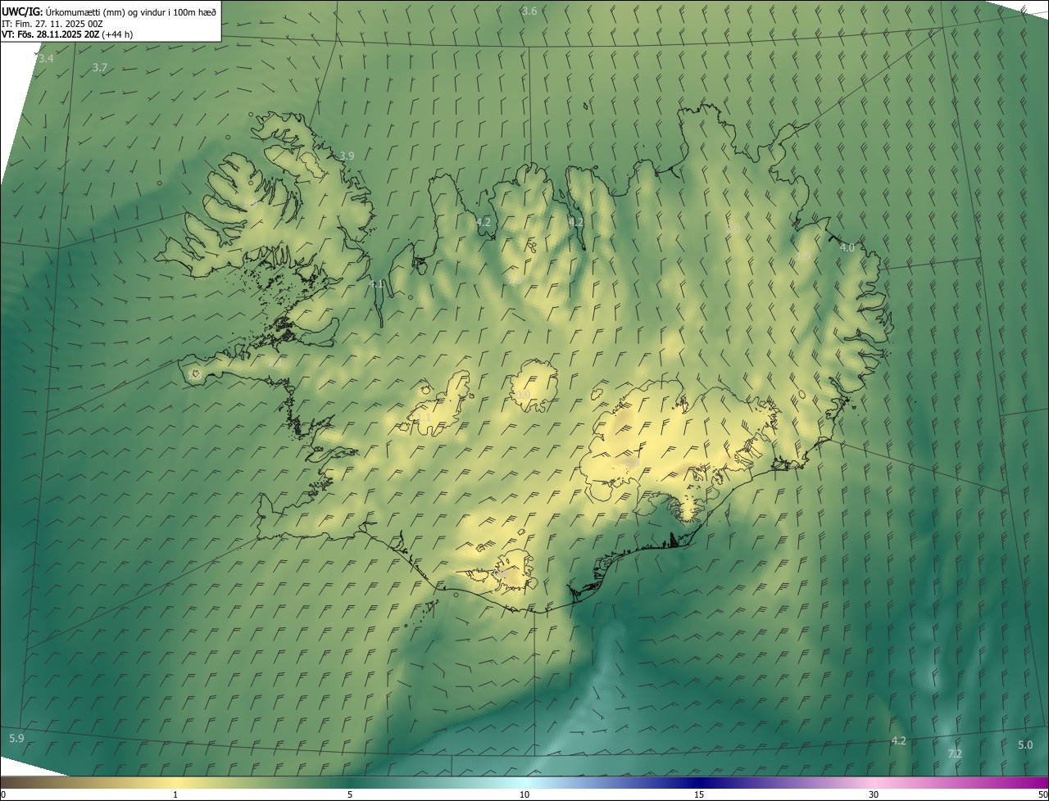This screenshot has width=1049, height=801.
Task: Click the 4.1 value label
Action: (x=376, y=284)
